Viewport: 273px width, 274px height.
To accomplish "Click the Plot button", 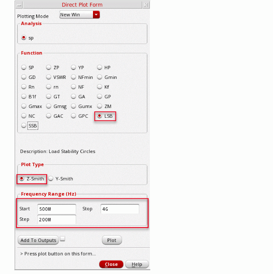I will pos(112,240).
